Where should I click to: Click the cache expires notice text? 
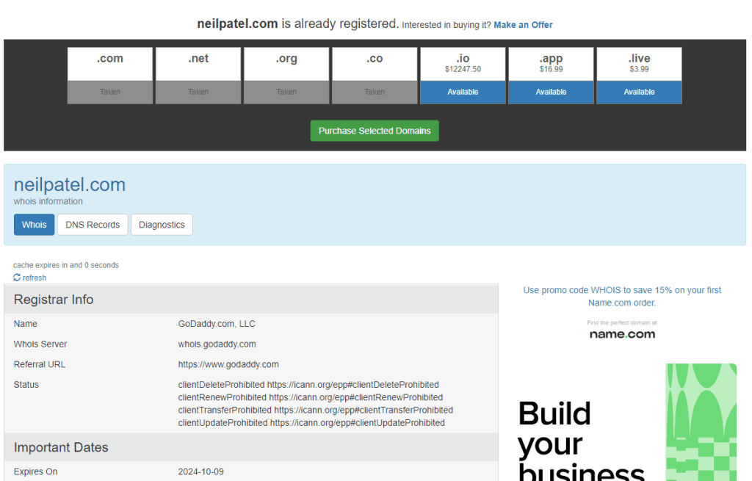coord(65,264)
